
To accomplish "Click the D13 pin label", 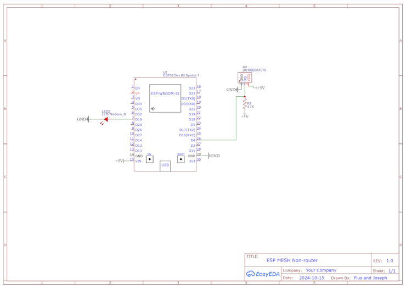I will [x=138, y=151].
